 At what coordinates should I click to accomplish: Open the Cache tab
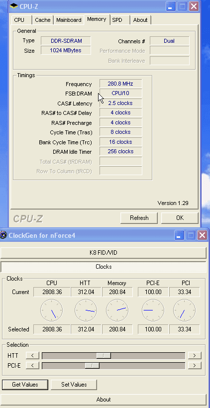point(43,20)
